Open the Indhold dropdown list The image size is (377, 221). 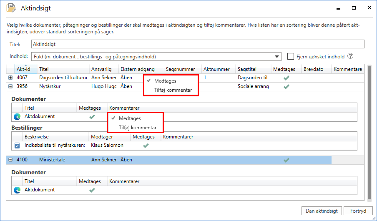click(x=278, y=57)
